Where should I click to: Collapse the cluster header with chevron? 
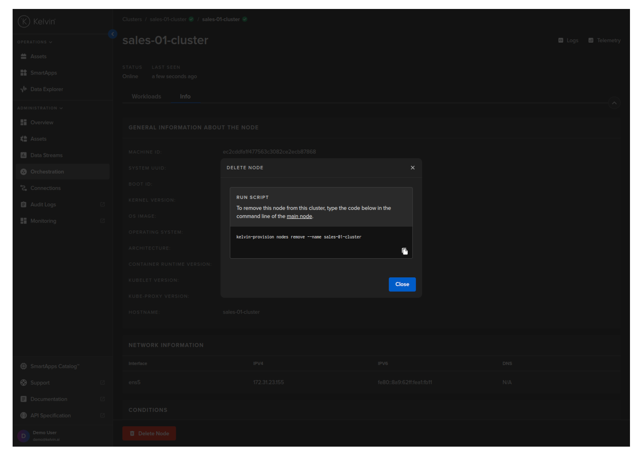(x=614, y=103)
